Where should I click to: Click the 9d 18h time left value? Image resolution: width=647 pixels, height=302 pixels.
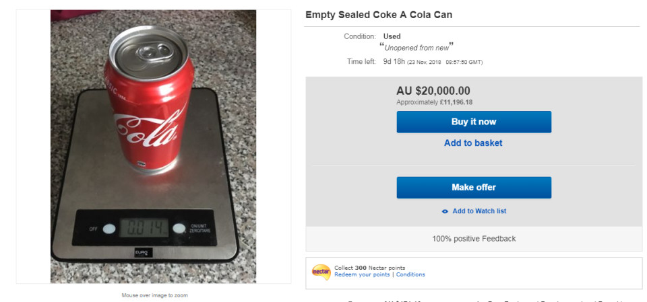coord(393,61)
